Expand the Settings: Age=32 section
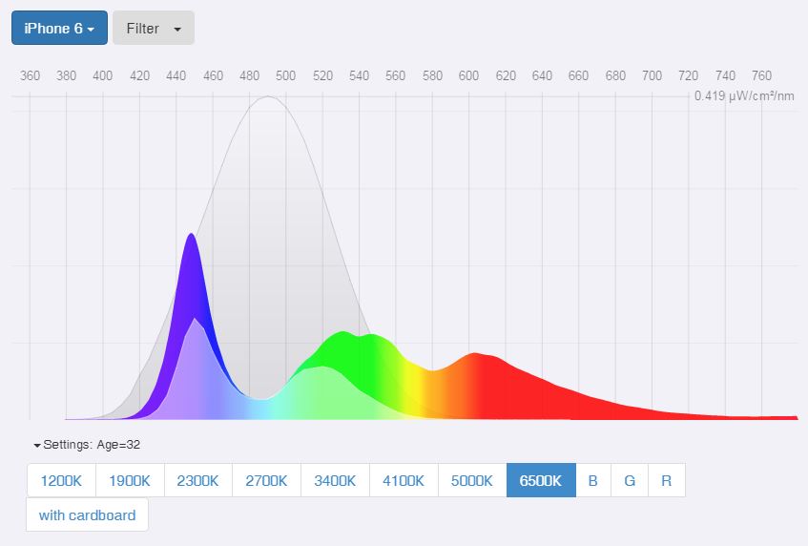Viewport: 808px width, 546px height. (87, 444)
